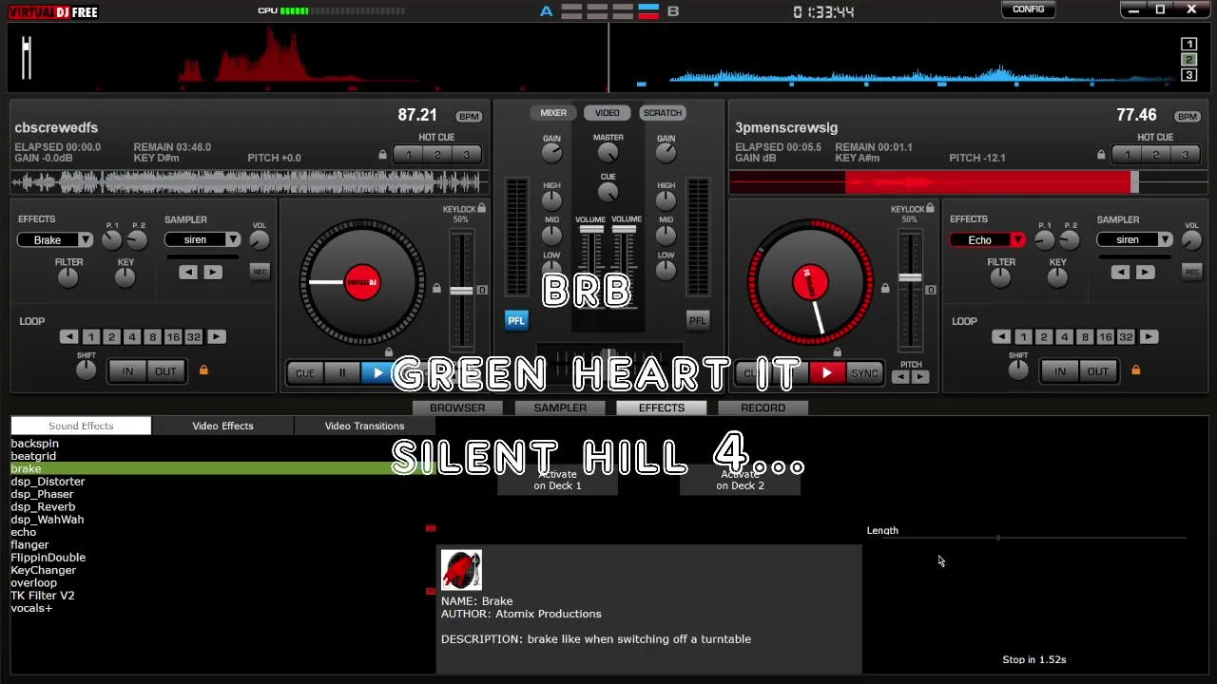Viewport: 1217px width, 684px height.
Task: Set loop OUT point on right deck
Action: [x=1098, y=371]
